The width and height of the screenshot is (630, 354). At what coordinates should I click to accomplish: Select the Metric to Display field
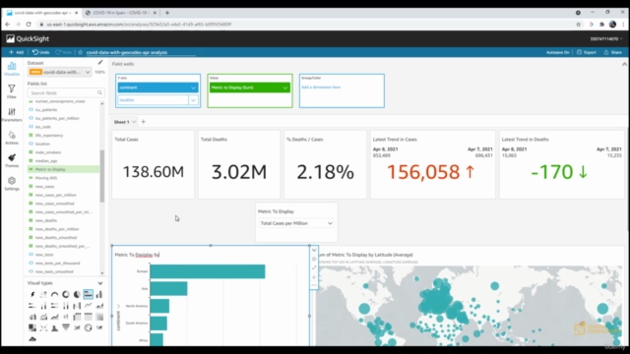[x=63, y=169]
